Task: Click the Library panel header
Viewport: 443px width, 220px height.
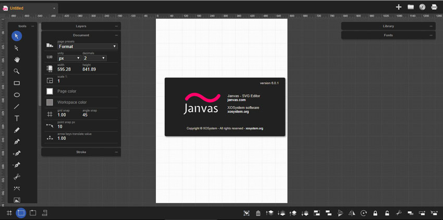Action: click(388, 26)
